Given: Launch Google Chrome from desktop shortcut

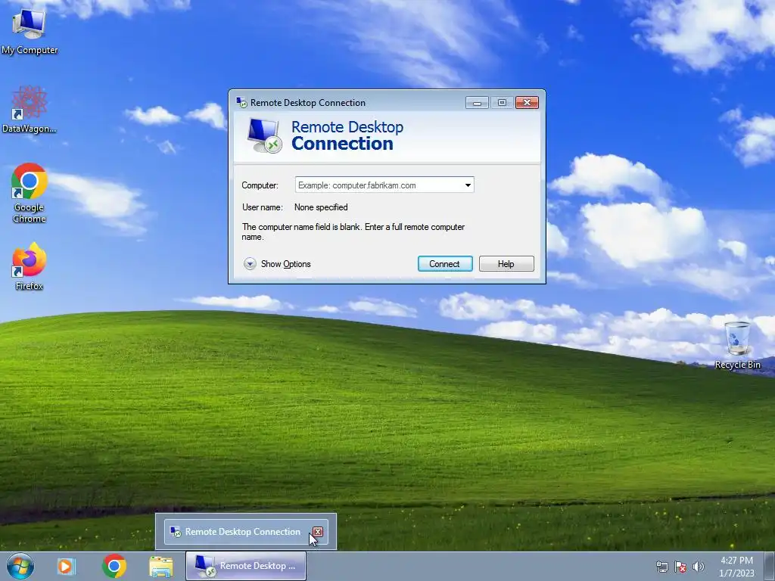Looking at the screenshot, I should point(30,193).
